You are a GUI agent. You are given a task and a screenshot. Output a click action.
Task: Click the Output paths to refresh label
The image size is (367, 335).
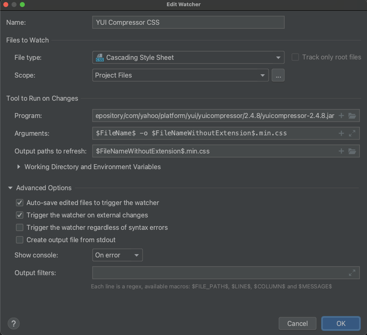coord(50,151)
